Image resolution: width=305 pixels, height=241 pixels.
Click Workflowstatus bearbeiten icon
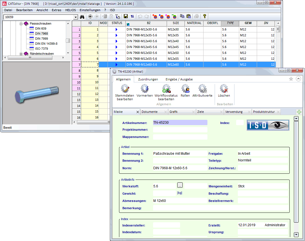click(x=166, y=89)
